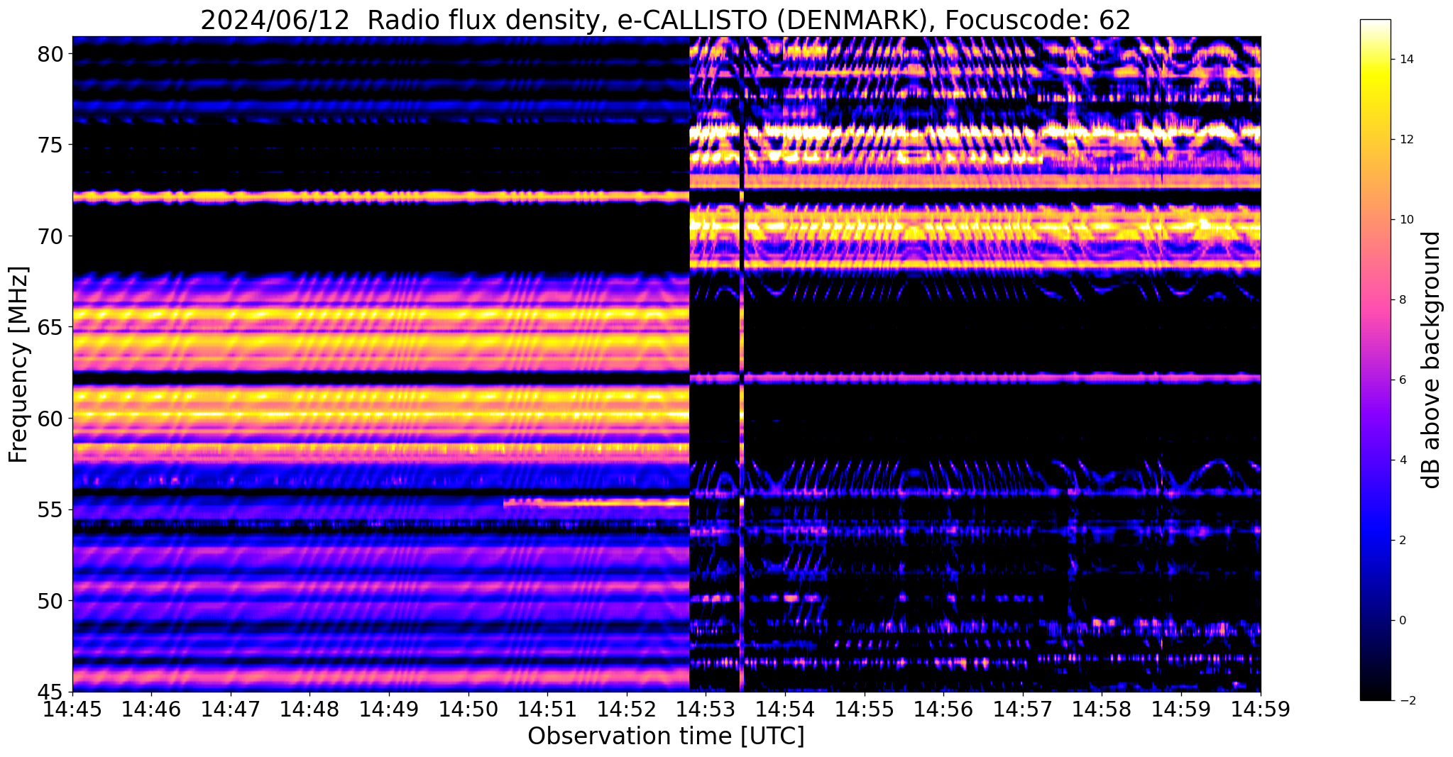Click the 45 MHz frequency tick label
The image size is (1453, 757).
click(x=49, y=692)
